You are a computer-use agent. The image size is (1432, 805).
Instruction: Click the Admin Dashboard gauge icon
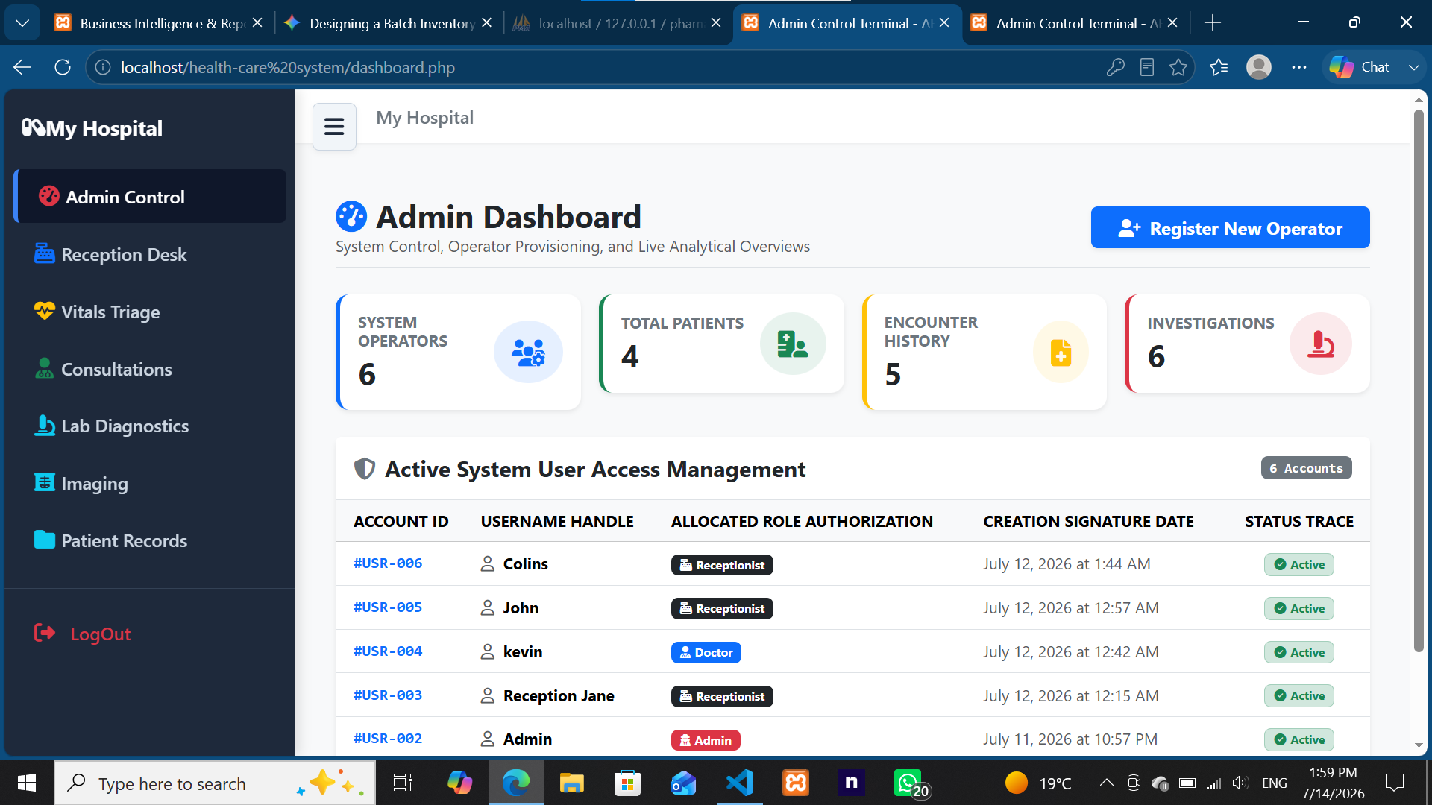point(351,217)
